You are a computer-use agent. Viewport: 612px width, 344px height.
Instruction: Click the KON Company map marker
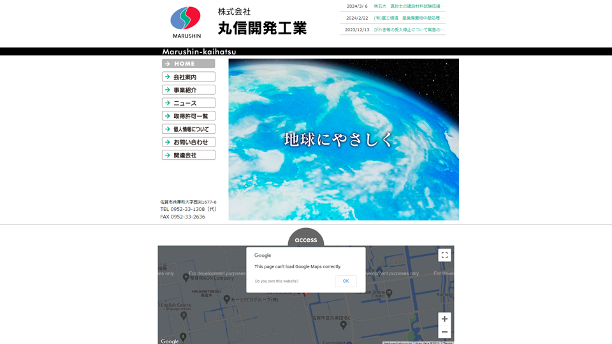(186, 277)
